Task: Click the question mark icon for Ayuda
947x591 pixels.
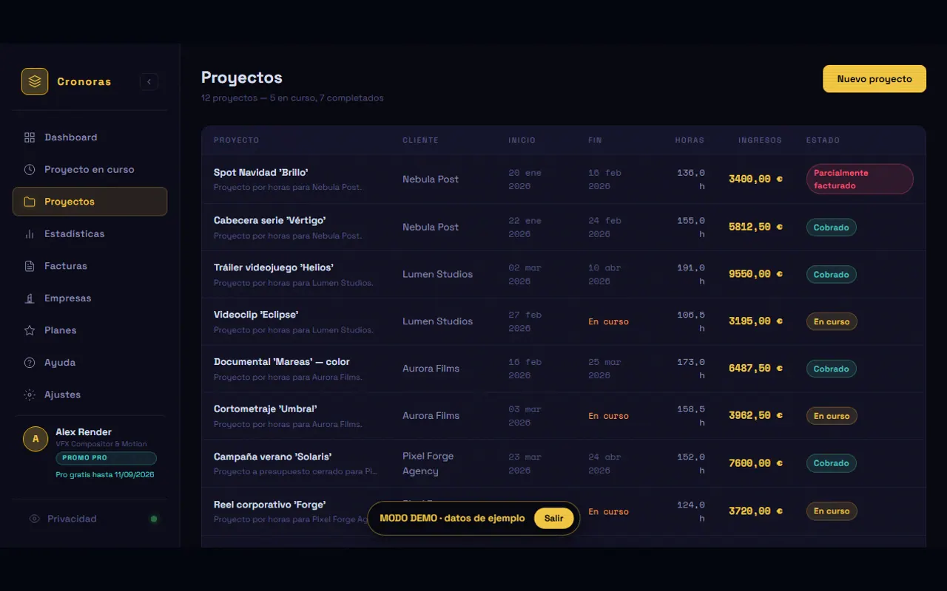Action: tap(30, 363)
